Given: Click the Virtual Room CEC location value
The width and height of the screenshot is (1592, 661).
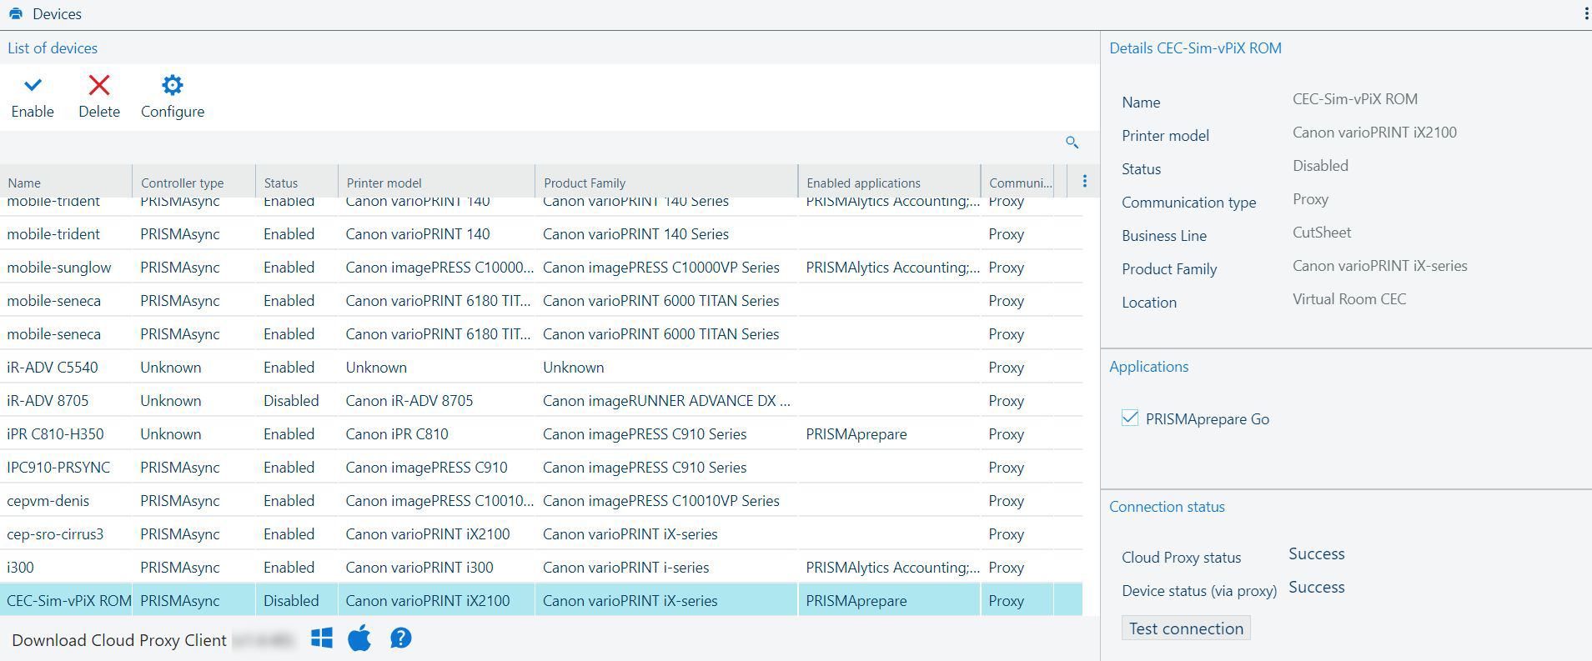Looking at the screenshot, I should coord(1349,299).
